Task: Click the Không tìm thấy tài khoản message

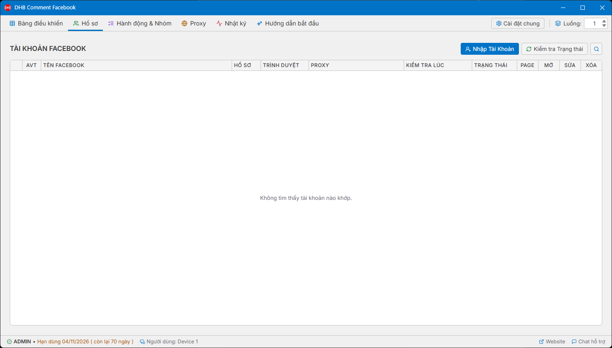Action: coord(306,198)
